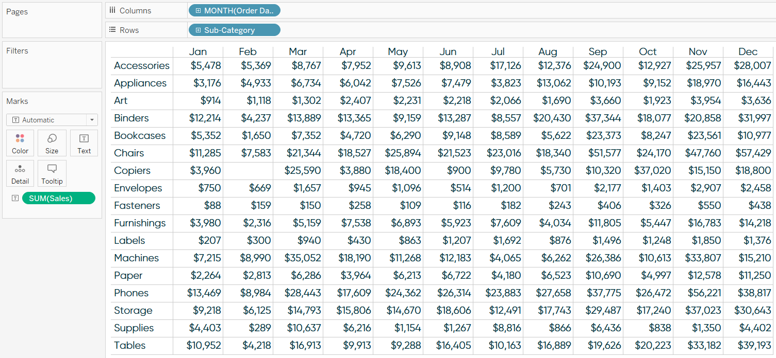776x358 pixels.
Task: Open the Text marks card
Action: pos(84,142)
